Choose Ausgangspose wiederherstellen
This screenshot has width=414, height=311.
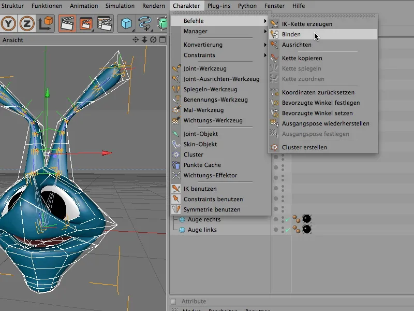pyautogui.click(x=323, y=123)
